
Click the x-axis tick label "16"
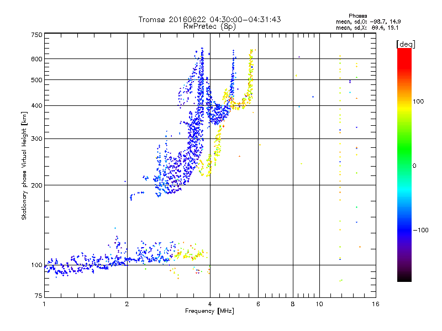376,304
